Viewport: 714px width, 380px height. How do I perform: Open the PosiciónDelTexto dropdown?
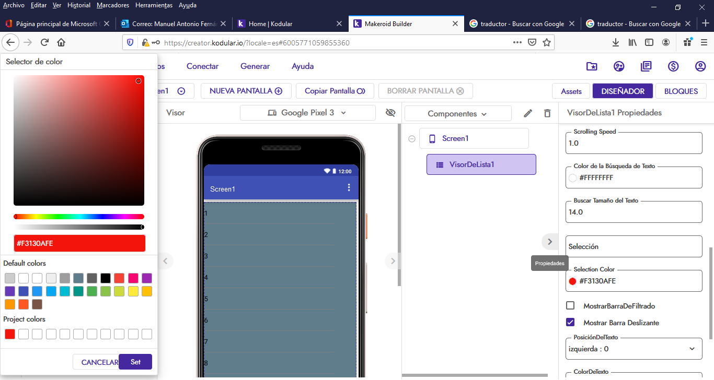634,348
